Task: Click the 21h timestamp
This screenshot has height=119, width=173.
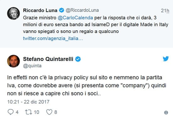Action: [x=165, y=11]
